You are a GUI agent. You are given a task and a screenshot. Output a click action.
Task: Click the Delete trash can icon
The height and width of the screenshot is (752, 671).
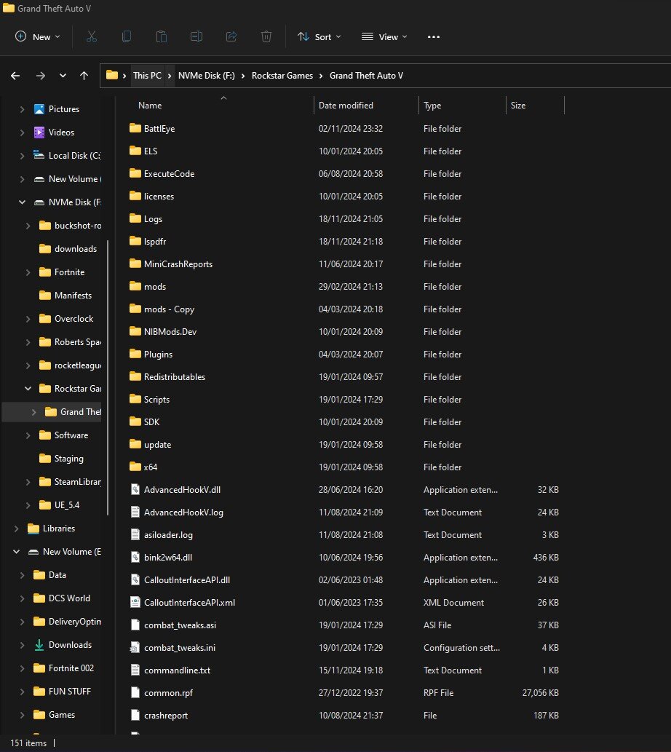point(266,36)
